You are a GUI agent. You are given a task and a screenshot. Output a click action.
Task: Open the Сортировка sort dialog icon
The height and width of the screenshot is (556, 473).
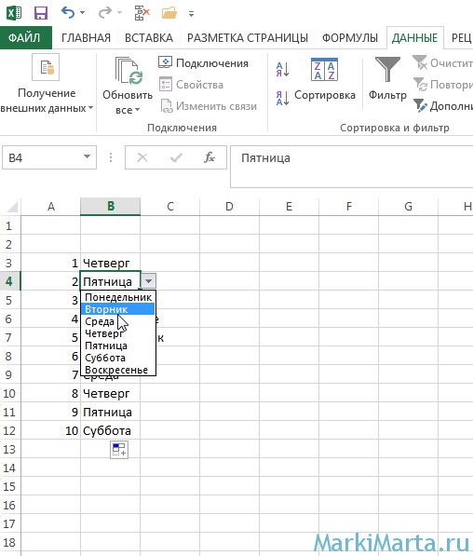tap(324, 70)
